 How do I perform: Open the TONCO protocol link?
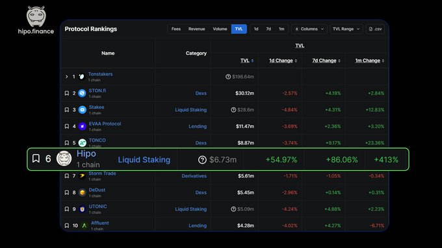[x=97, y=140]
